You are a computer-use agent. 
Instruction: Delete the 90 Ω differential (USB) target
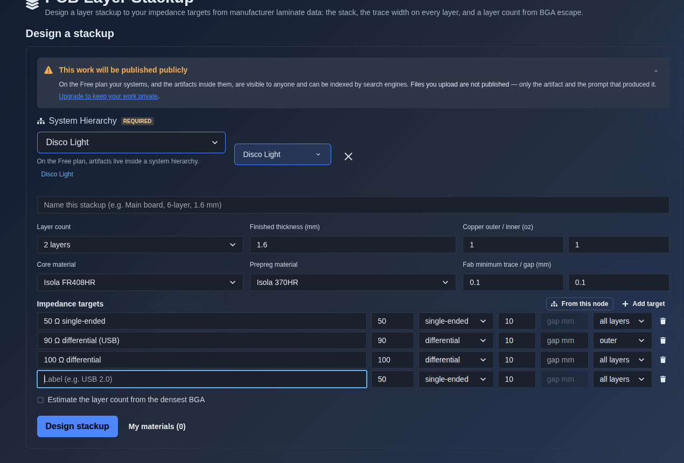[x=663, y=340]
